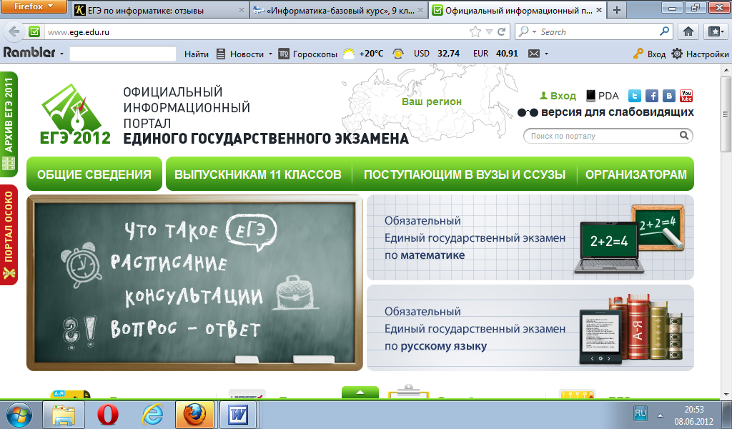732x429 pixels.
Task: Open the mandatory exam по математике banner
Action: pos(530,237)
